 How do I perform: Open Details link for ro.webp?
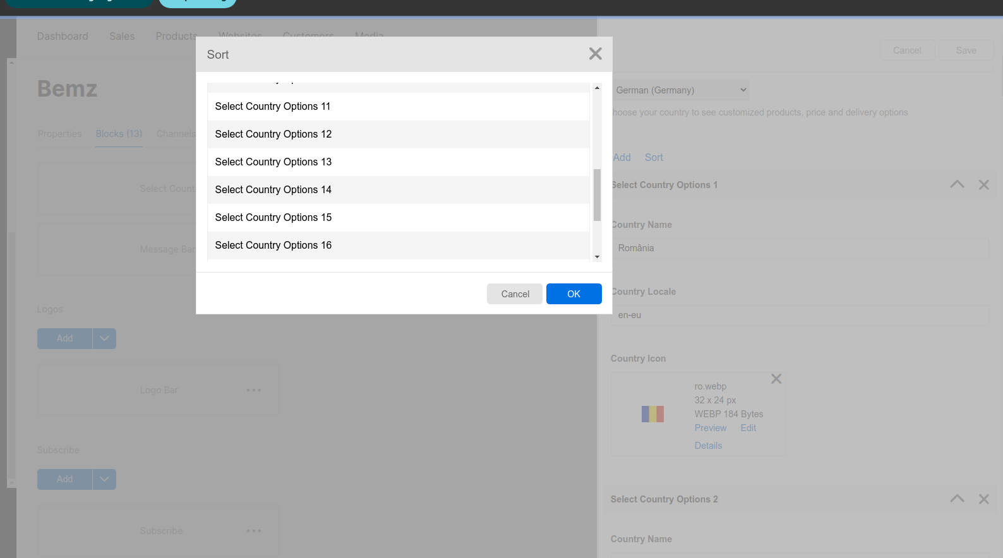708,446
